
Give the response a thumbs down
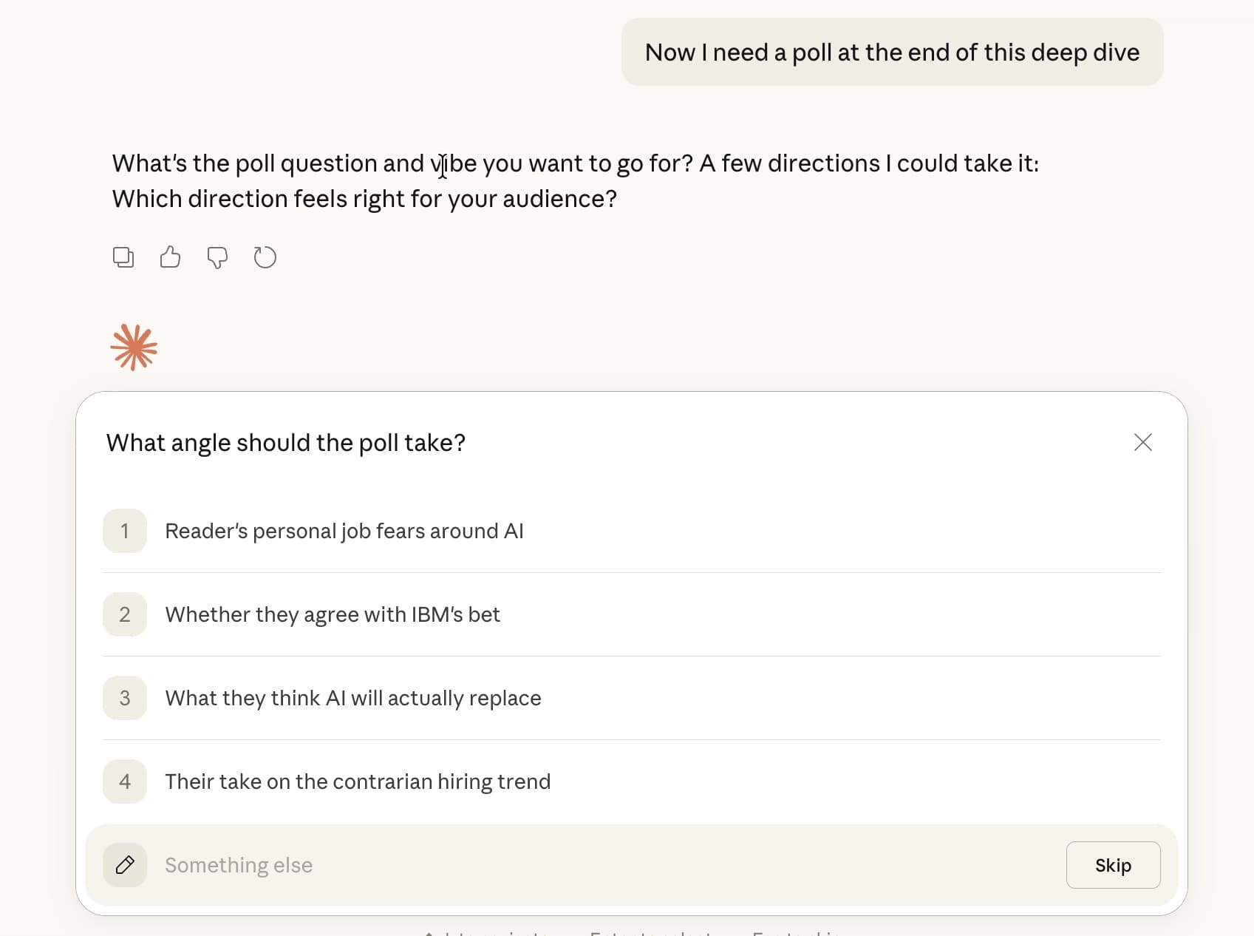click(217, 257)
